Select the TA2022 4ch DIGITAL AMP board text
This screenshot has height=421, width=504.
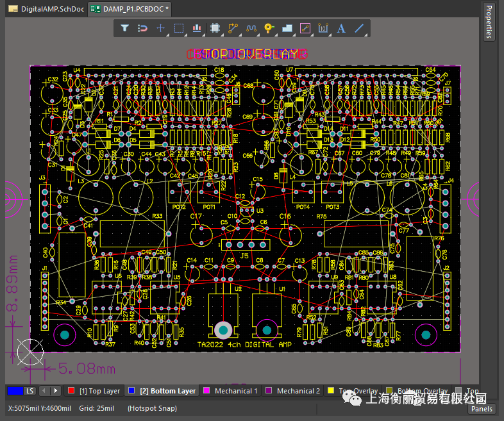[244, 345]
